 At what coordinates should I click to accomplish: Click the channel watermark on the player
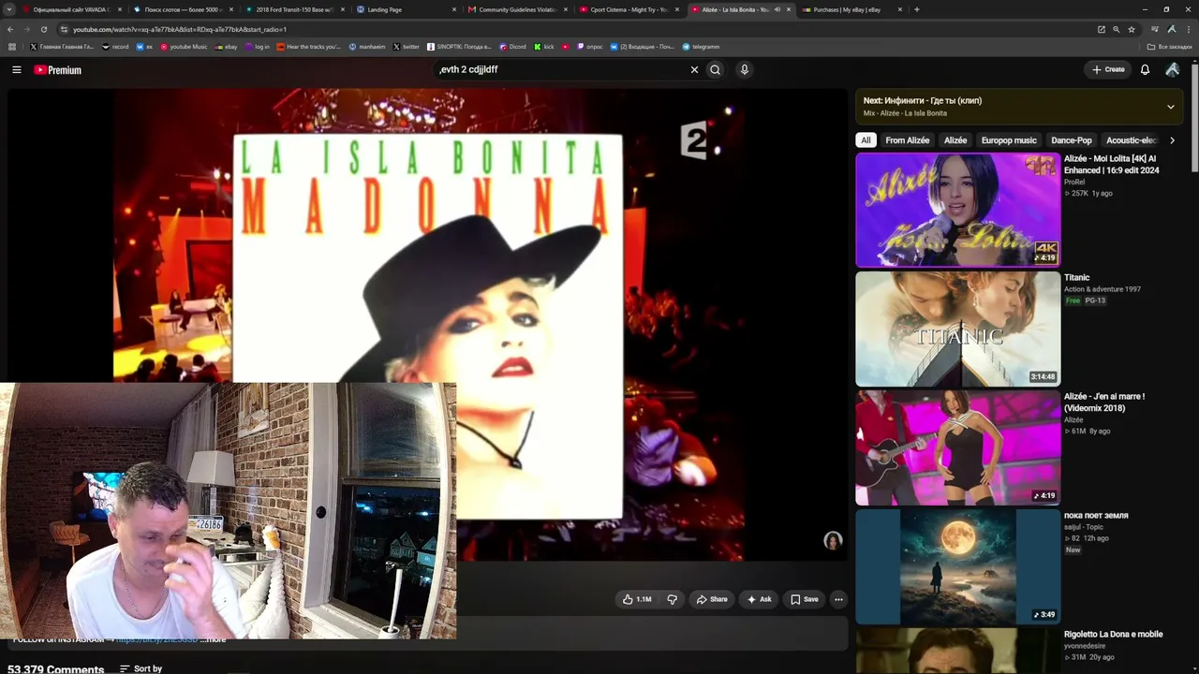pyautogui.click(x=833, y=540)
